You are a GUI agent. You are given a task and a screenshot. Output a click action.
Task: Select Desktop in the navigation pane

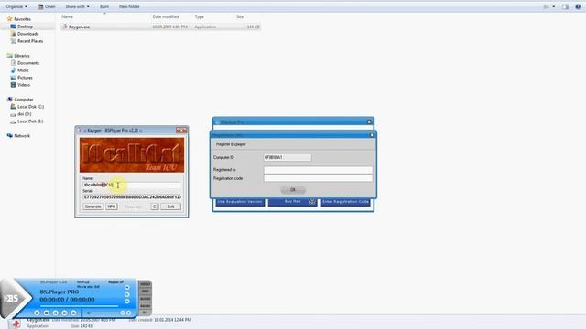22,27
